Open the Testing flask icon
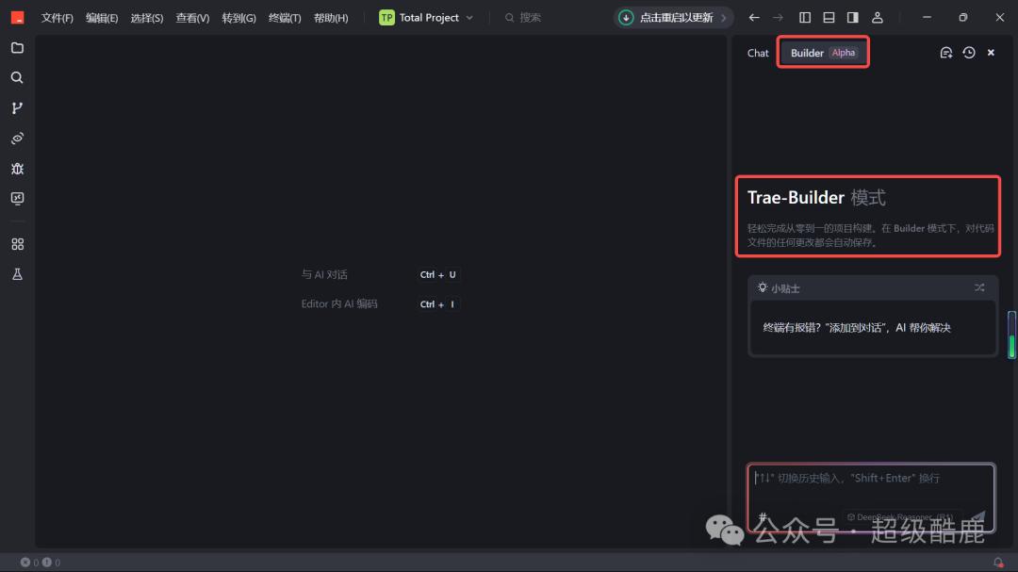Screen dimensions: 1018x572 tap(17, 274)
